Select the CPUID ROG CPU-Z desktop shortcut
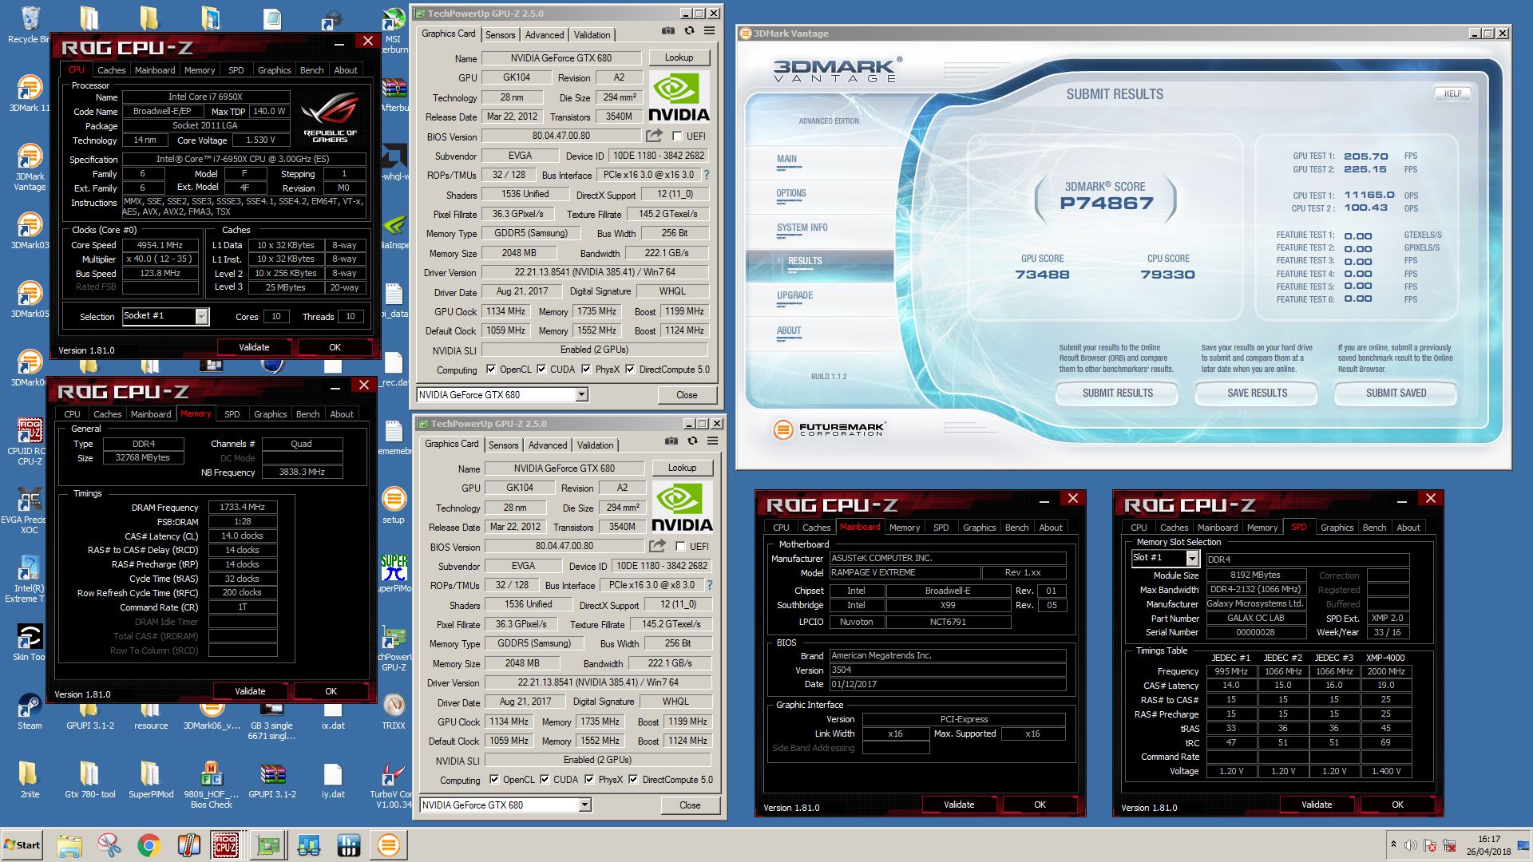 [30, 441]
